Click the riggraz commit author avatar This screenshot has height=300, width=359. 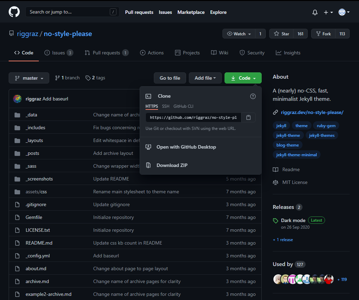point(17,99)
